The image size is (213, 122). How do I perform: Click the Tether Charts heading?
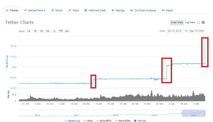(19, 22)
